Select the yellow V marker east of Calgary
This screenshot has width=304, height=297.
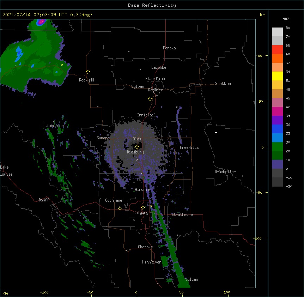(x=151, y=206)
